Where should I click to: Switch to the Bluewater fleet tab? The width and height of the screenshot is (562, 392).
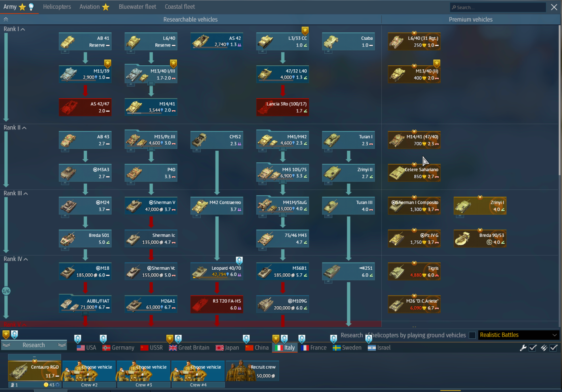point(138,7)
